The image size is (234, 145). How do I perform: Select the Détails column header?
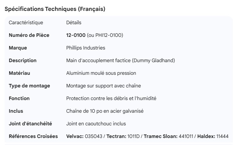click(74, 22)
